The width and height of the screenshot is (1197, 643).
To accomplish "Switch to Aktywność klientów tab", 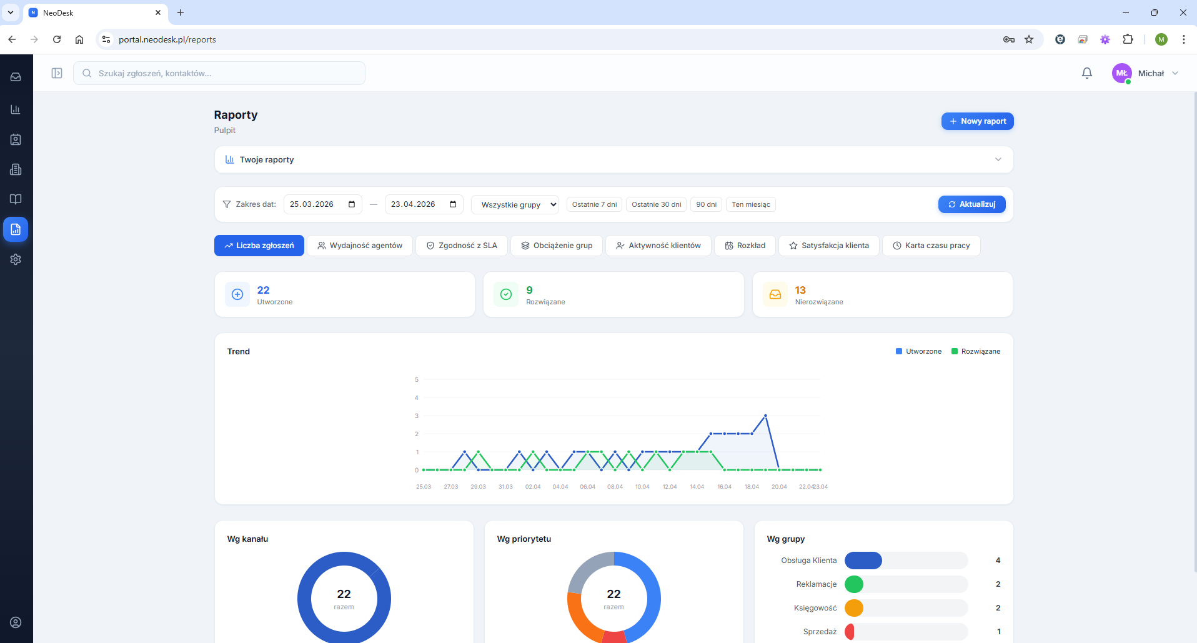I will coord(658,246).
